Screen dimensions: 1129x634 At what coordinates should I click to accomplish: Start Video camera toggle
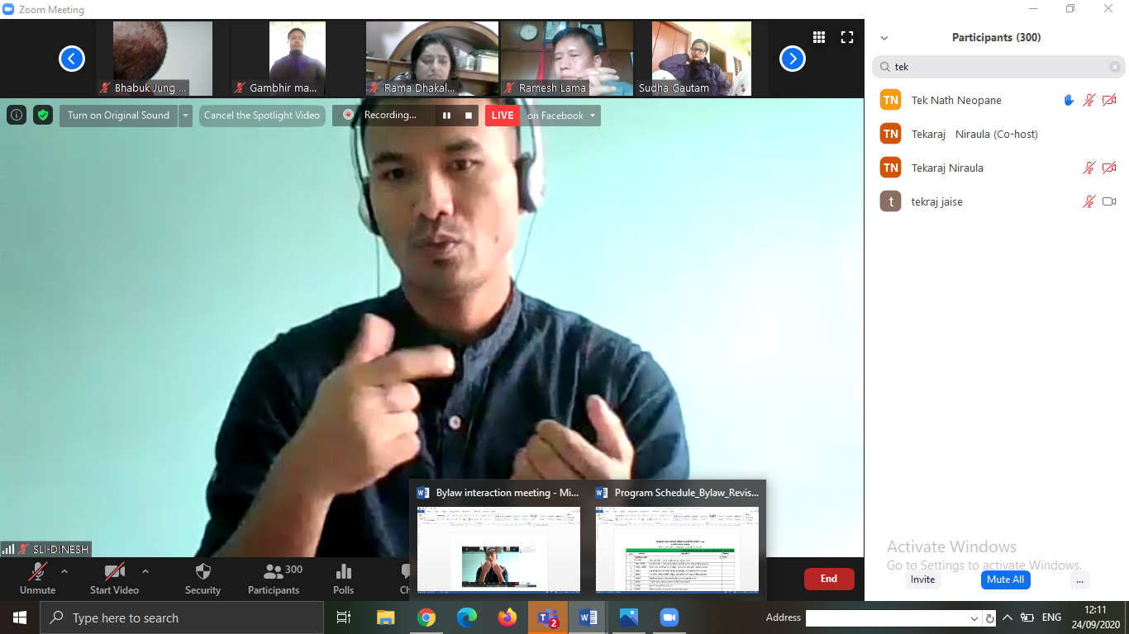point(114,579)
